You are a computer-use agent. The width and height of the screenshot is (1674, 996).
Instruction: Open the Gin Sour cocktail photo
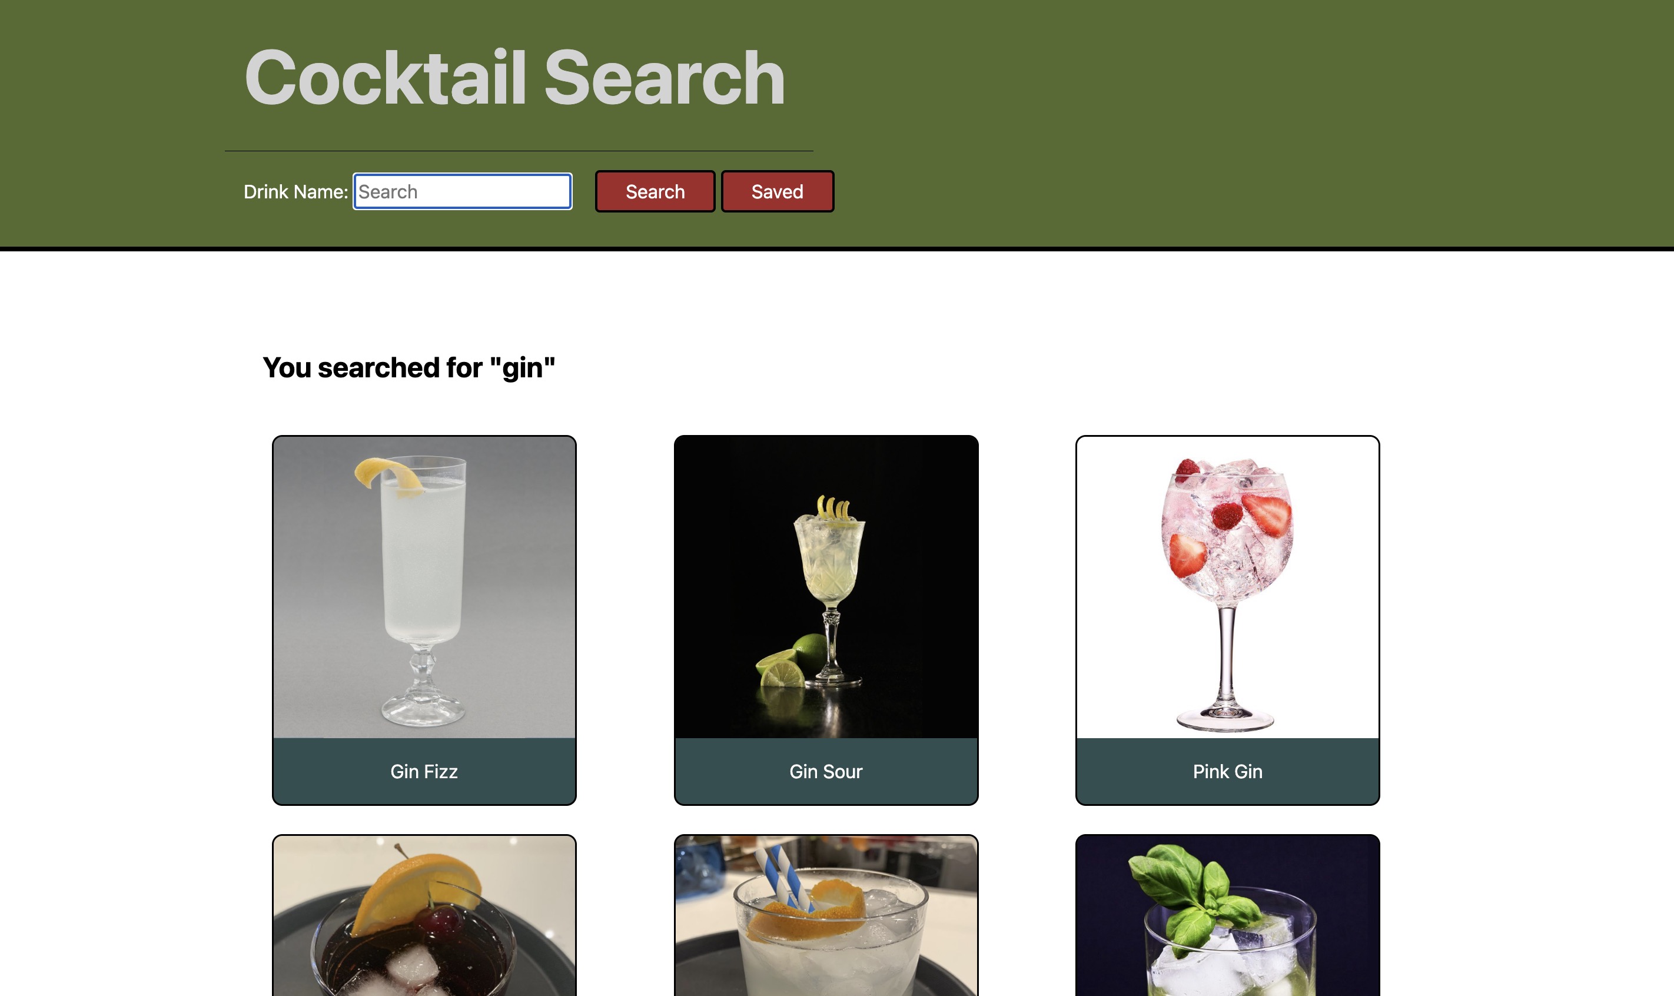click(x=826, y=587)
